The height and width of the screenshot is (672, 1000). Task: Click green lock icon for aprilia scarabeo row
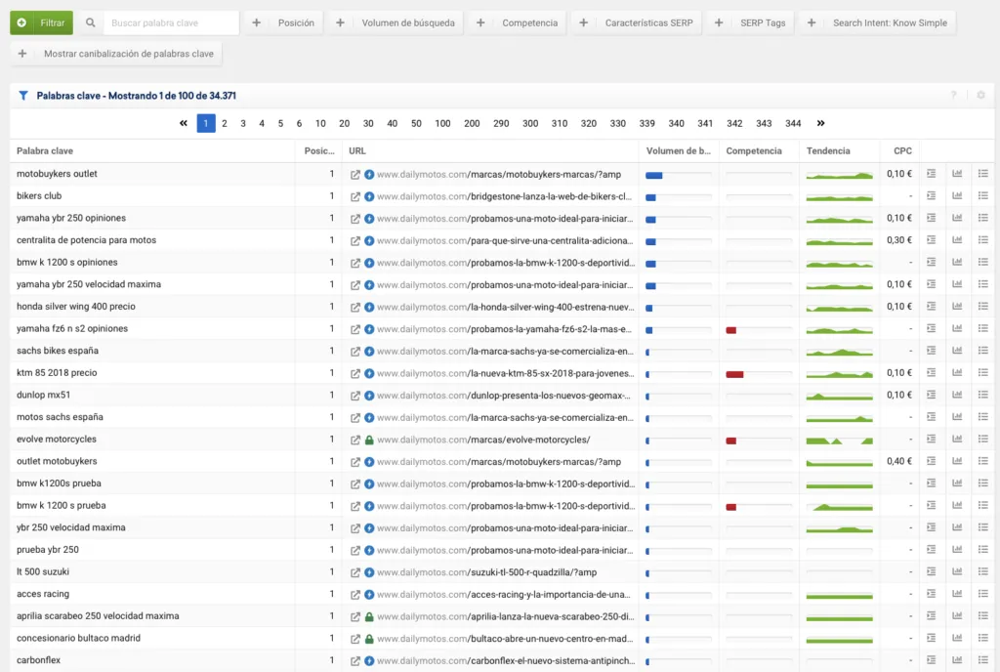(x=369, y=616)
